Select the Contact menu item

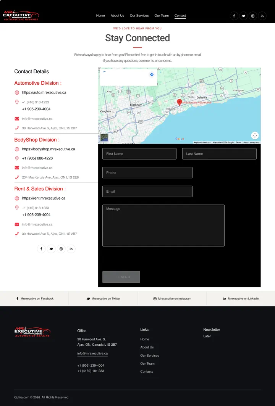coord(180,16)
